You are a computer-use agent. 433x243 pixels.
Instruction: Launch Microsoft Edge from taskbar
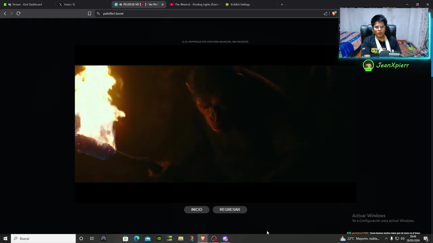click(x=137, y=239)
